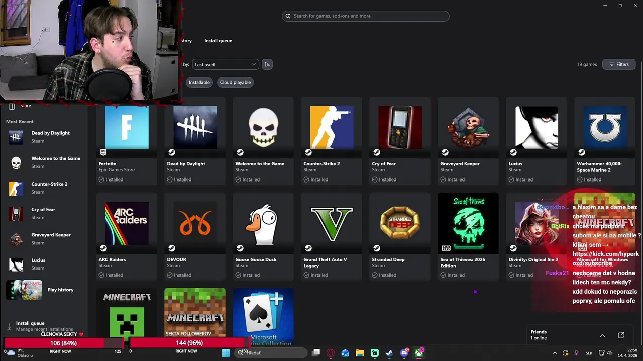The height and width of the screenshot is (361, 643).
Task: Click the Cry of Fear phone cover
Action: tap(400, 128)
